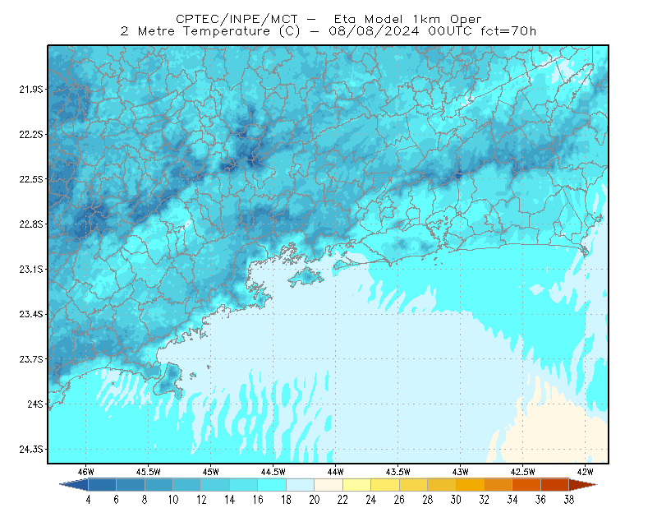This screenshot has height=508, width=657.
Task: Click the '24.3S' latitude label
Action: pos(31,450)
